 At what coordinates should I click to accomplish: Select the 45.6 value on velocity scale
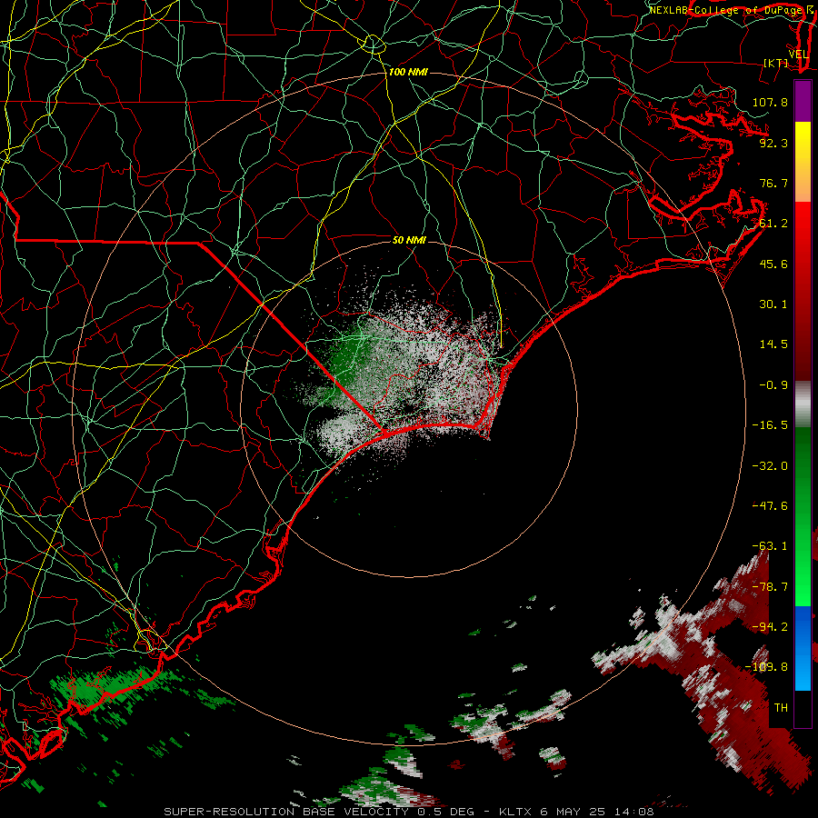pos(773,264)
